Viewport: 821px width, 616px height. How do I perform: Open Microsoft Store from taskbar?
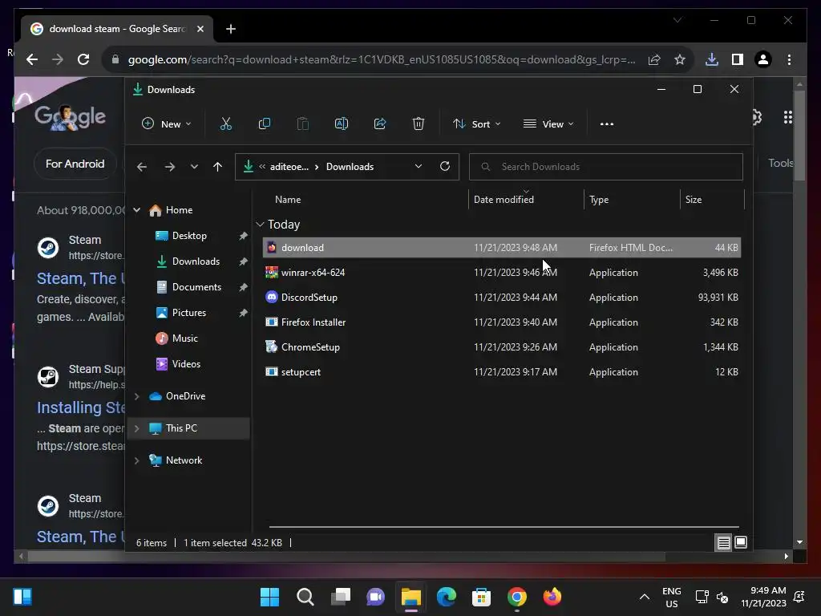click(x=481, y=597)
